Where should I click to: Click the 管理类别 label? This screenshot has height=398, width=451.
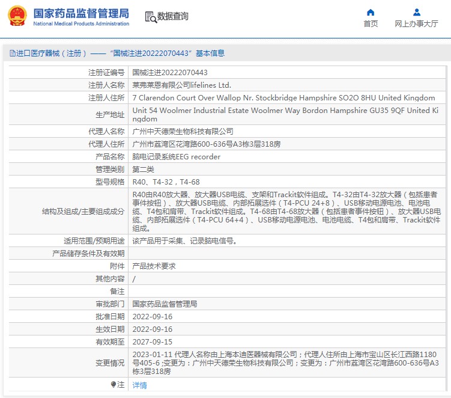(x=110, y=170)
